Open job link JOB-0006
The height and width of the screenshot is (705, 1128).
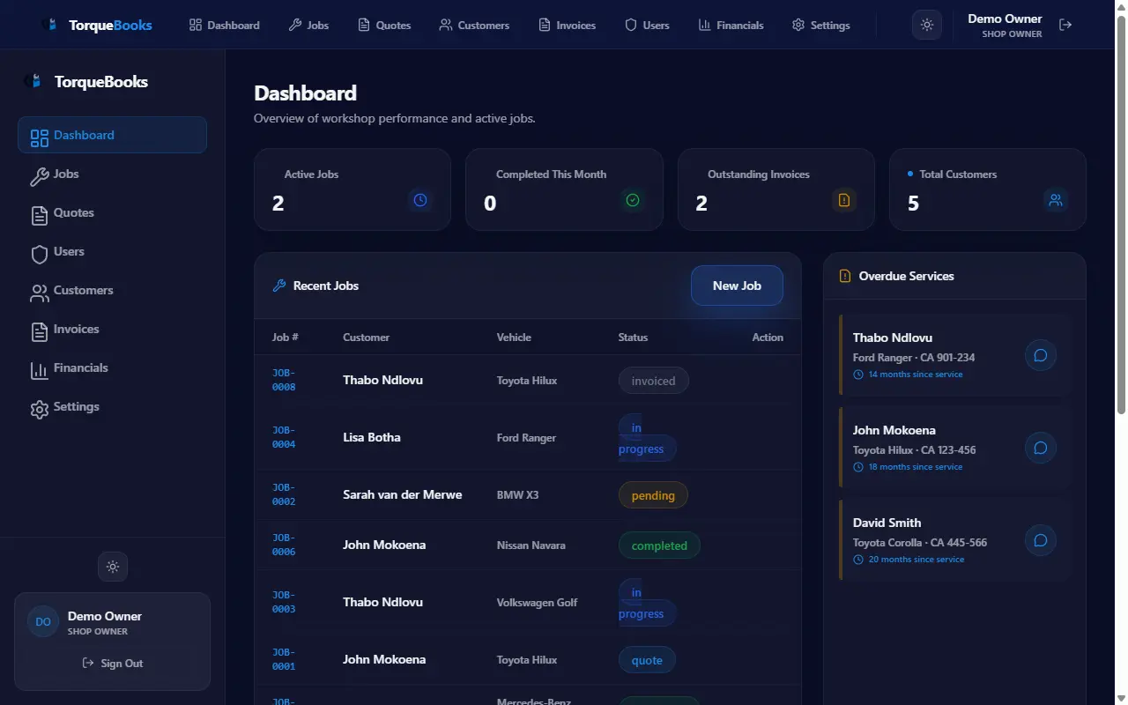point(284,545)
